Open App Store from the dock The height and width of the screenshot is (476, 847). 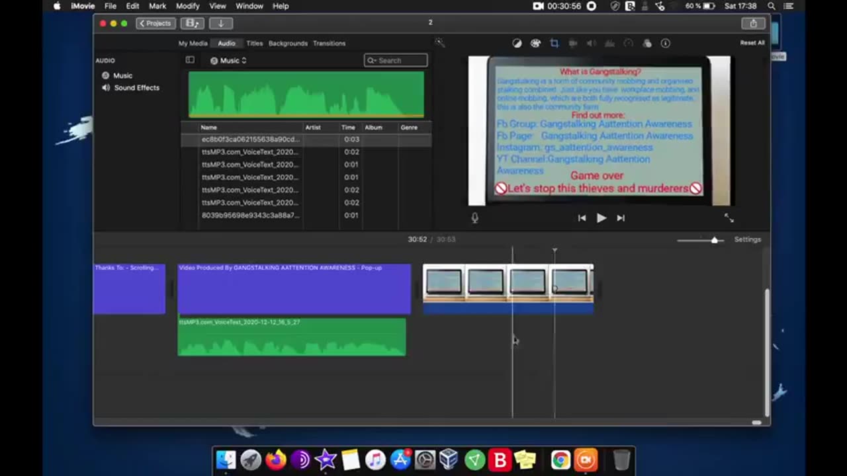click(x=400, y=459)
